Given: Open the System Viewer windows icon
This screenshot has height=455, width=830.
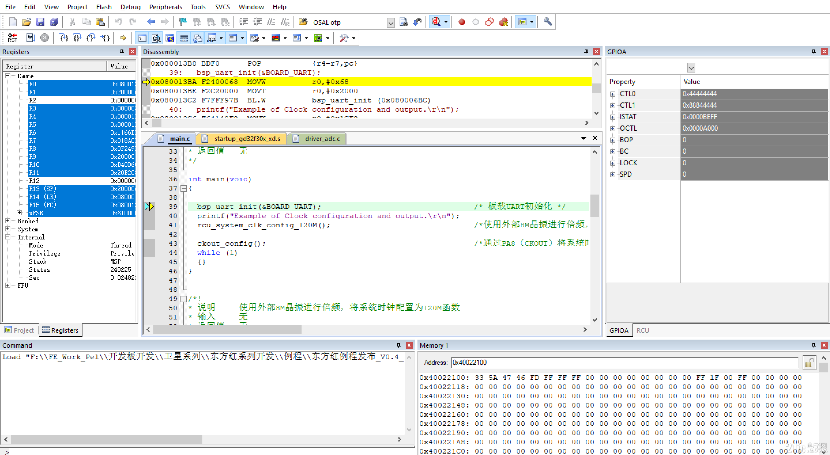Looking at the screenshot, I should 318,38.
